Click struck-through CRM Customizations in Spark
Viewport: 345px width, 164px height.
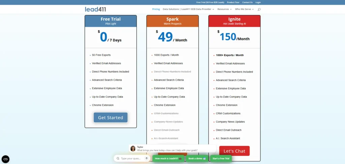coord(166,113)
